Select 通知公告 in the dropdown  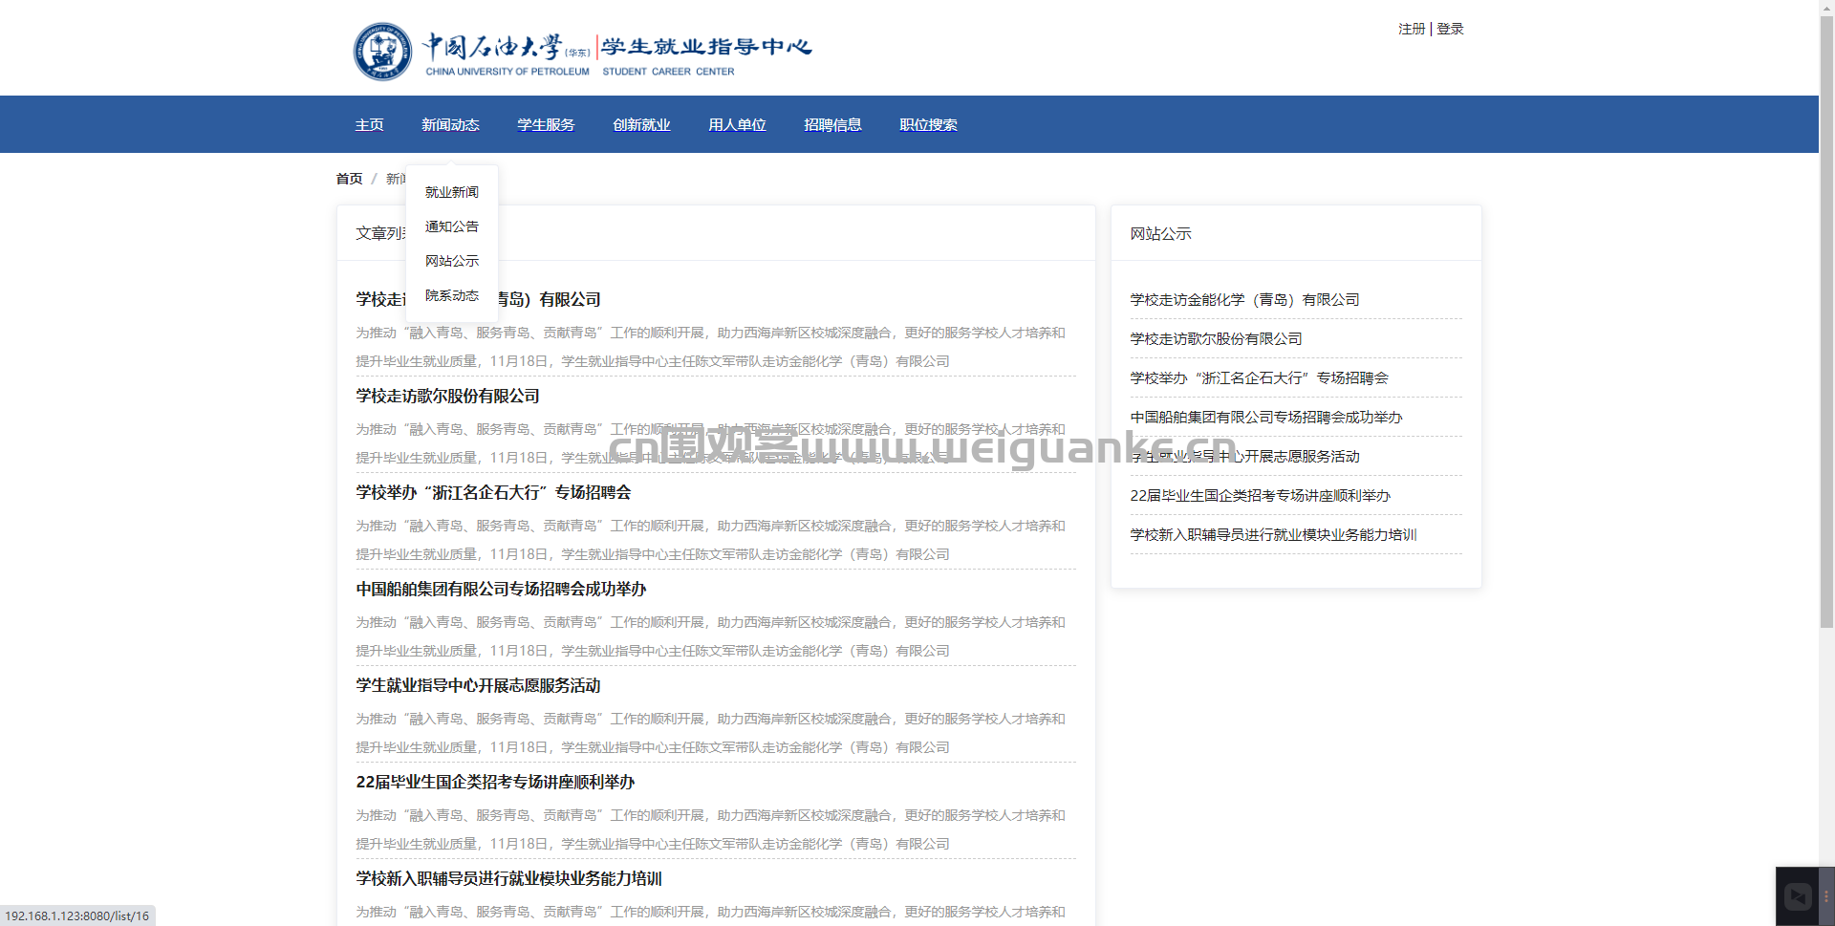[452, 226]
